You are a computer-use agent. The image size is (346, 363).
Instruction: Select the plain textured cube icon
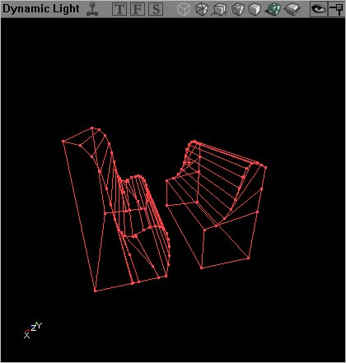click(255, 9)
